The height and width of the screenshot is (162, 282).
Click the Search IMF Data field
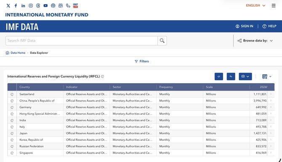pos(82,41)
